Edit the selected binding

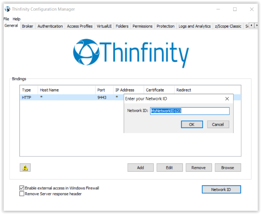pos(170,168)
